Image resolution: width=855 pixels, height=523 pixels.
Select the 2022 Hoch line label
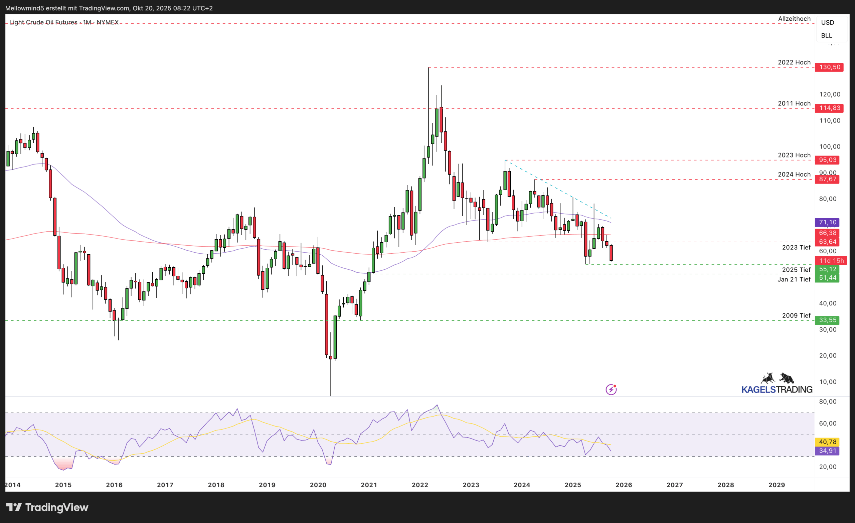point(794,62)
